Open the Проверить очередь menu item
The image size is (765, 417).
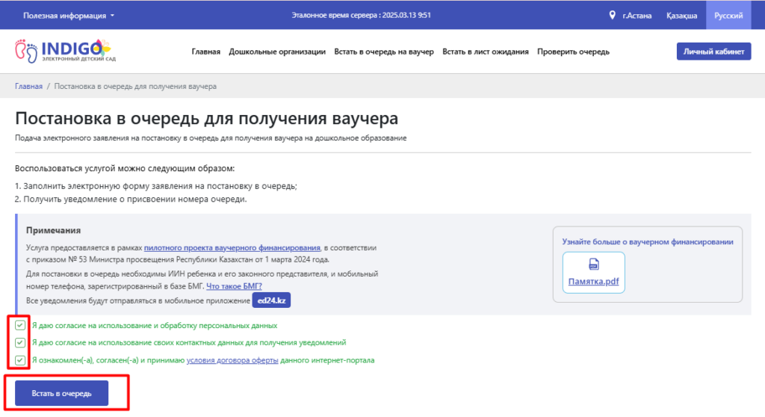click(574, 52)
